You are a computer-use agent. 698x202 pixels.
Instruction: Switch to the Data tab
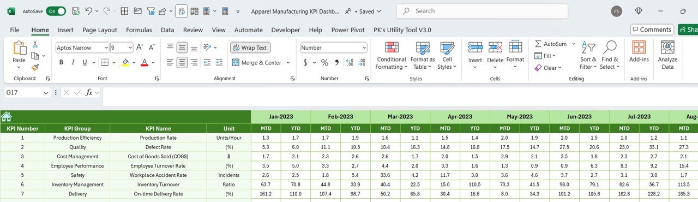pyautogui.click(x=167, y=30)
